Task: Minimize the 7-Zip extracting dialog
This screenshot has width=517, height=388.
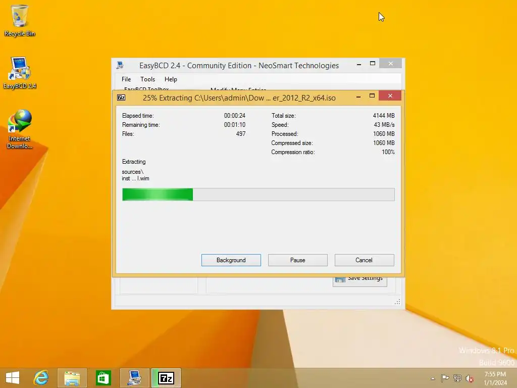Action: click(x=358, y=96)
